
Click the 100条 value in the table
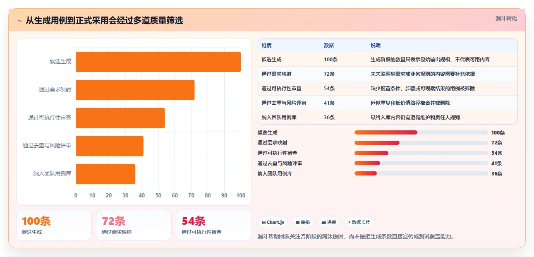(x=331, y=60)
